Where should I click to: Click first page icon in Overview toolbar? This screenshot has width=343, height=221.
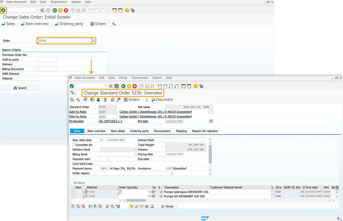tap(159, 86)
